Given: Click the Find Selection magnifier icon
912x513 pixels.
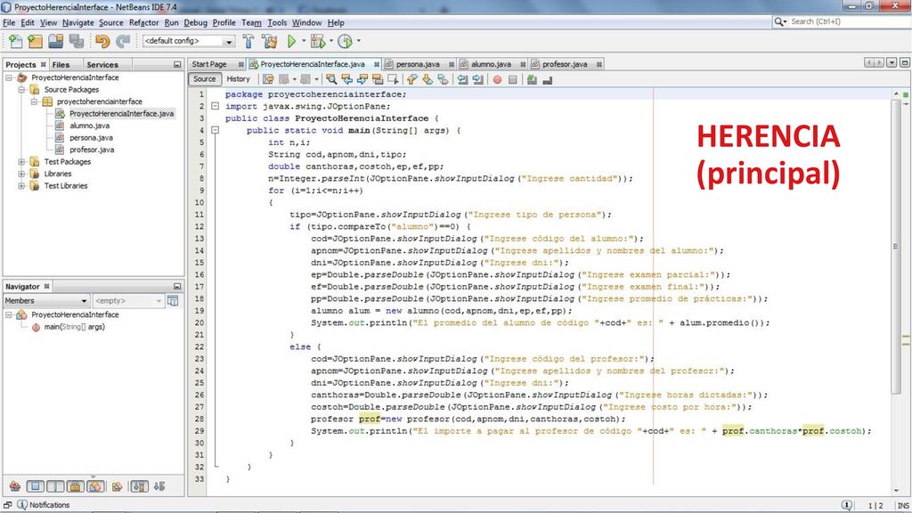Looking at the screenshot, I should (x=331, y=79).
